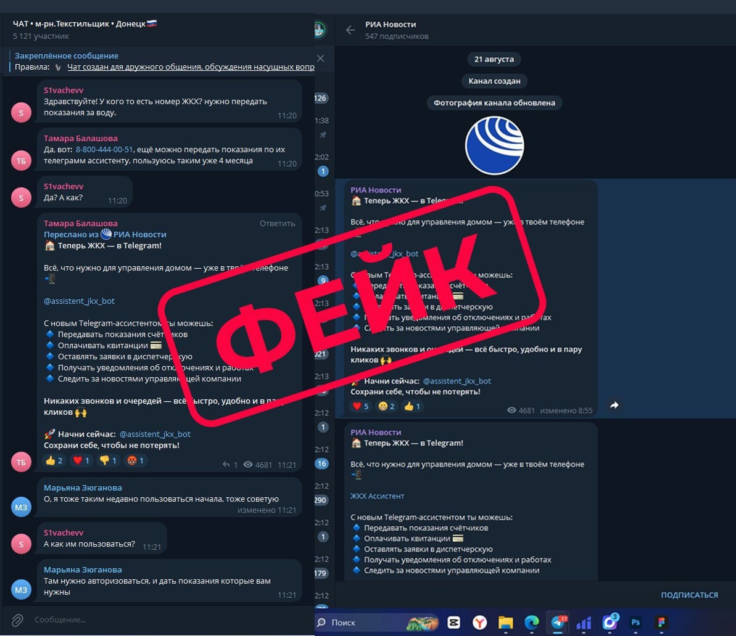Open S avatar beside ЖКХ number question
The height and width of the screenshot is (636, 736).
coord(21,113)
